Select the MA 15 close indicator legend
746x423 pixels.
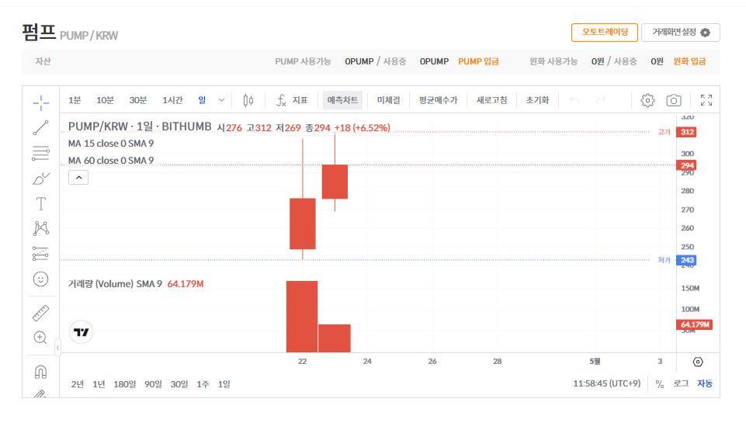(111, 144)
